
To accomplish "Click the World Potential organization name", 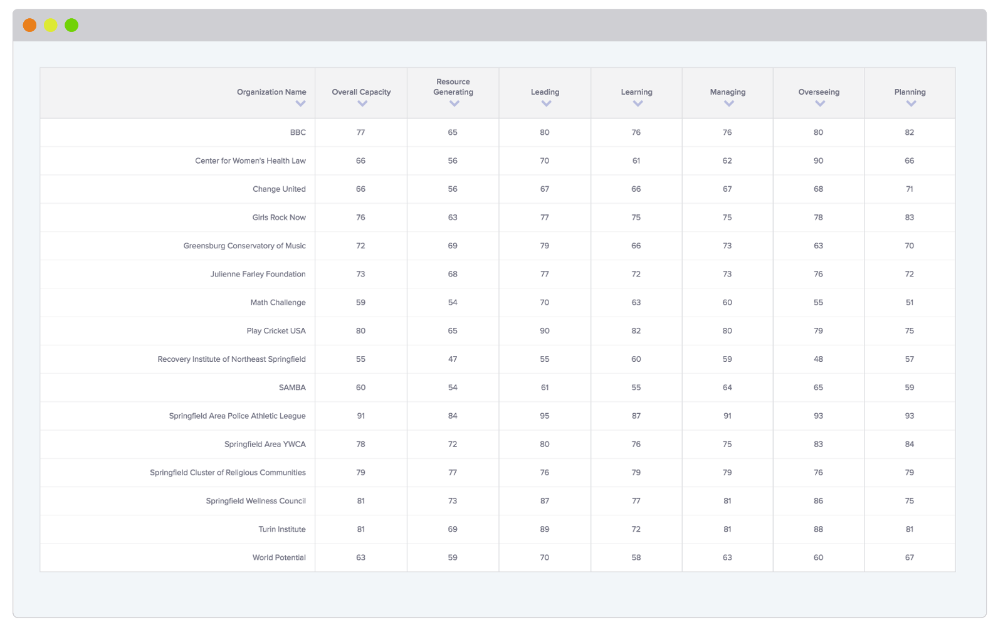I will pos(279,557).
